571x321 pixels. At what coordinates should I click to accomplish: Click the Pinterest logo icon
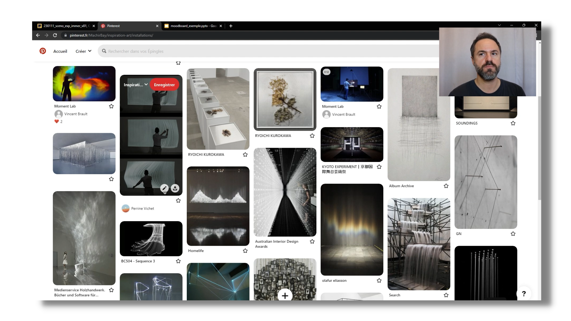[x=43, y=51]
